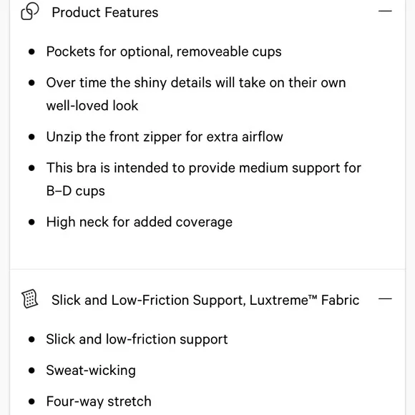The image size is (415, 415).
Task: Click the 'B–D cups' text line
Action: [x=75, y=191]
